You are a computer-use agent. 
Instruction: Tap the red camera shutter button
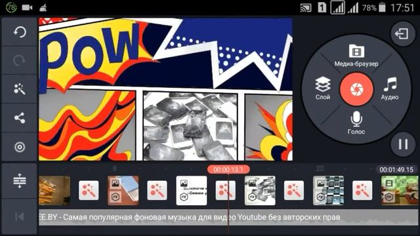(x=356, y=89)
